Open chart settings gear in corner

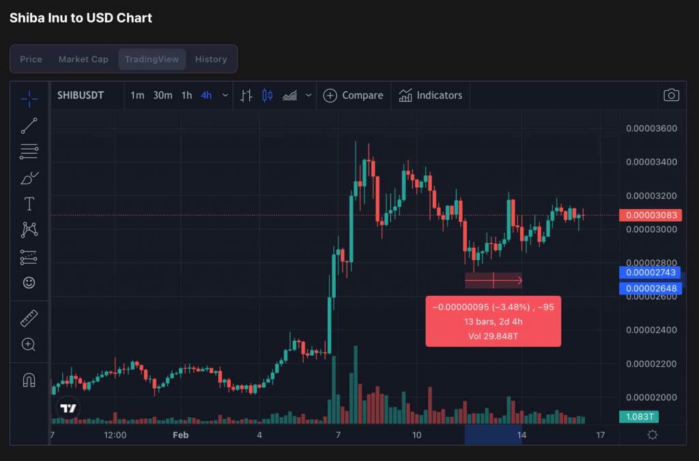coord(653,435)
